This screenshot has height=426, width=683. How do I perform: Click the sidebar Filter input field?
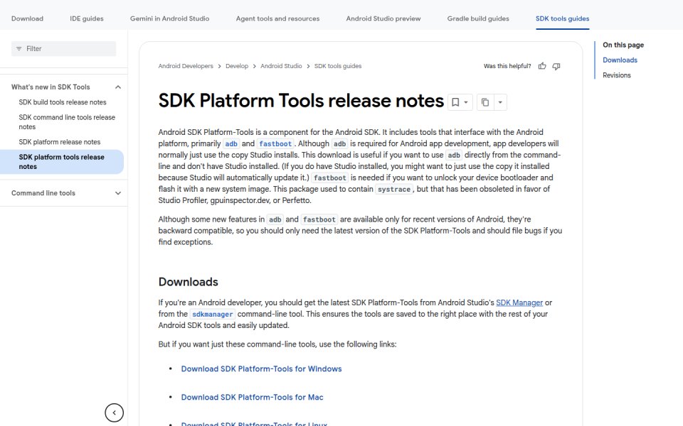pyautogui.click(x=63, y=49)
